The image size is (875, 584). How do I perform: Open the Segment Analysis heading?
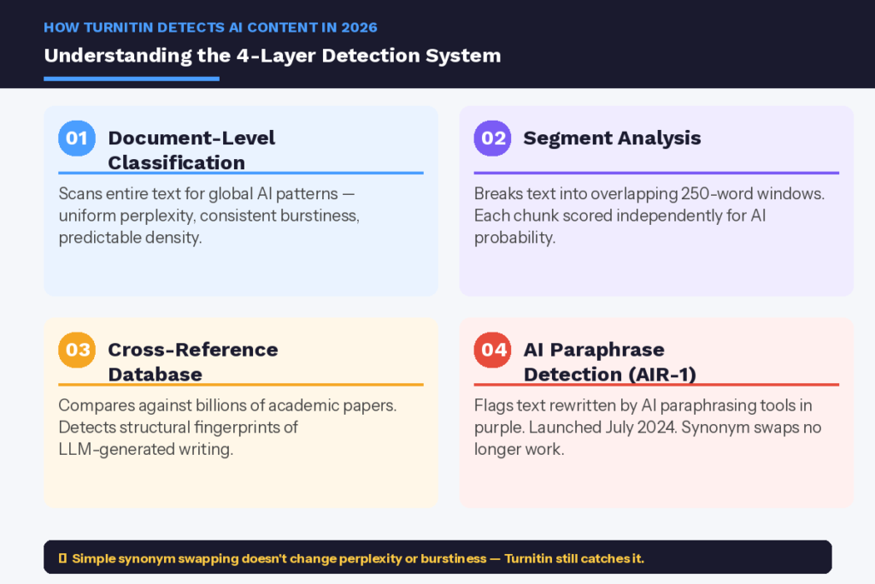[x=612, y=138]
